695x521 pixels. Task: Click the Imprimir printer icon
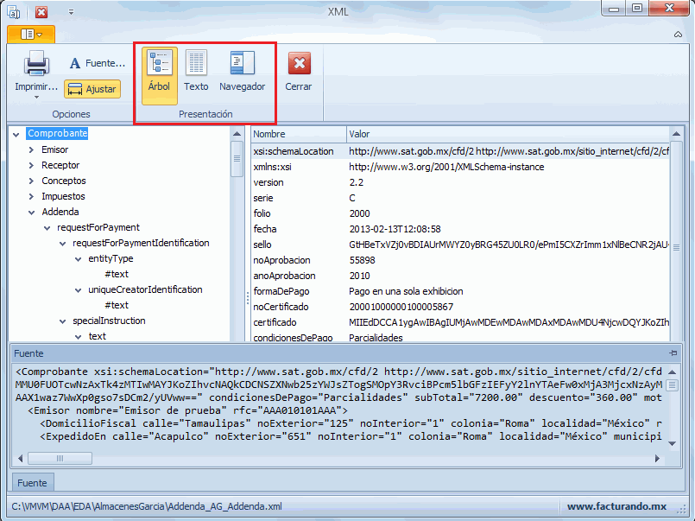(36, 64)
